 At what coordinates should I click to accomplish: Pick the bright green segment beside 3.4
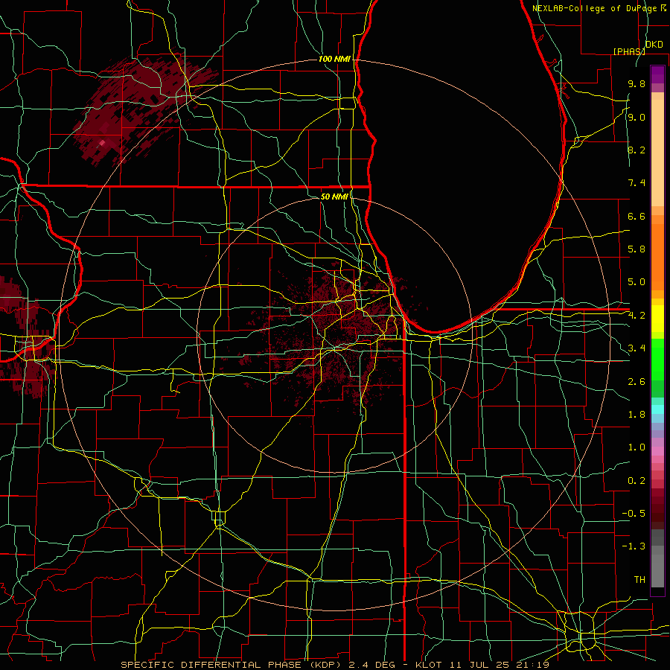(x=657, y=358)
